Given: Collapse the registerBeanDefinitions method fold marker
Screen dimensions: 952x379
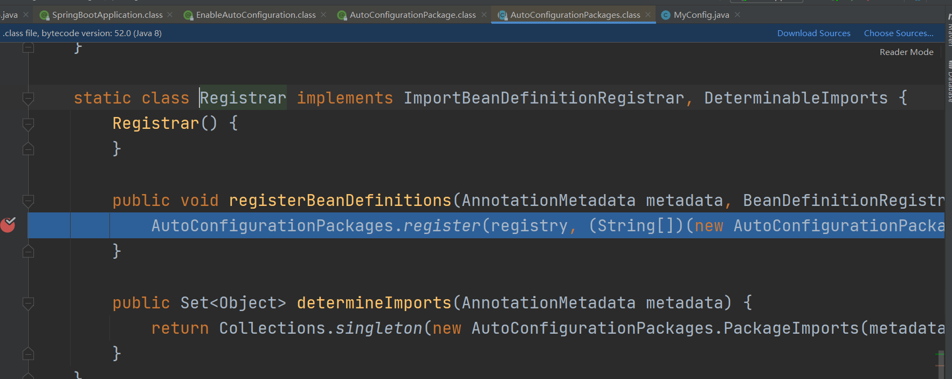Looking at the screenshot, I should pyautogui.click(x=29, y=201).
